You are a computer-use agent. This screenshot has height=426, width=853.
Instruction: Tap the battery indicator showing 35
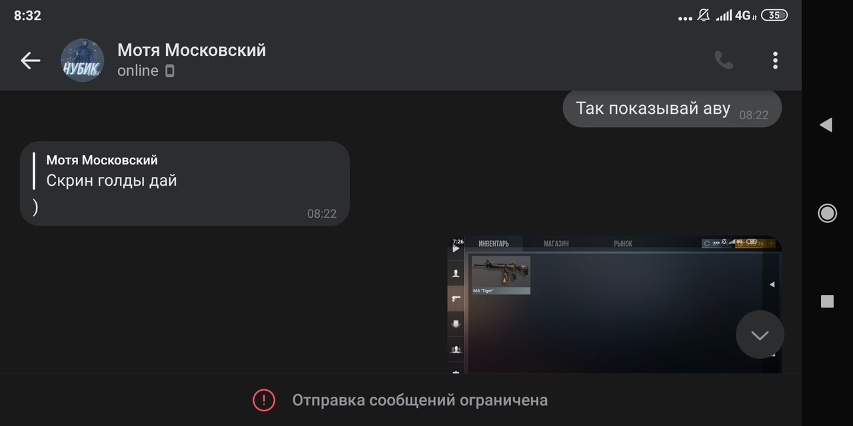coord(774,15)
